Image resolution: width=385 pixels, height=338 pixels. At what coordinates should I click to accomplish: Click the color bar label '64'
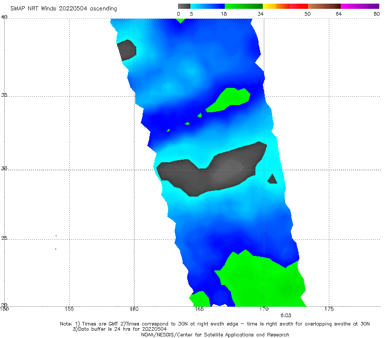click(339, 14)
